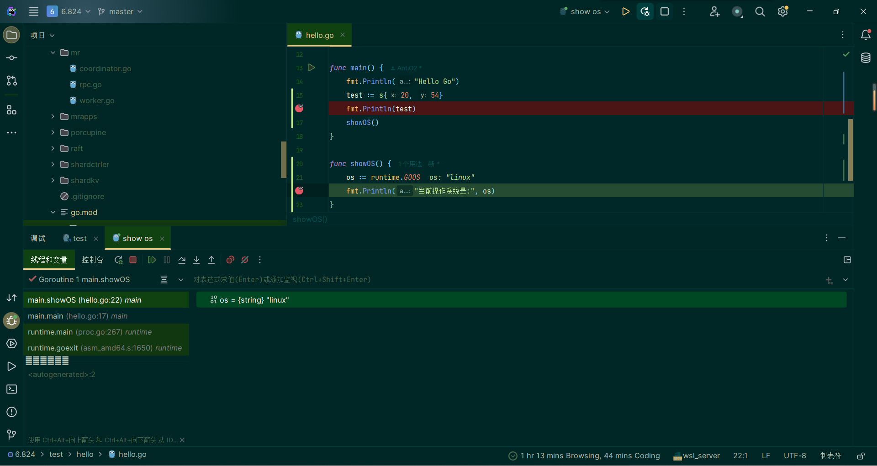This screenshot has height=466, width=877.
Task: Open the main hamburger menu
Action: click(34, 11)
